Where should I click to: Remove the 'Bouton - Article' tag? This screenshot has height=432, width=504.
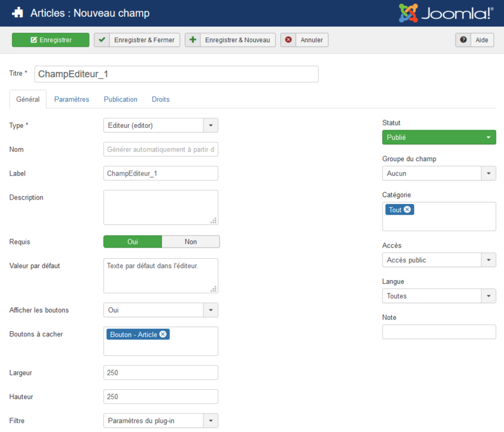click(x=163, y=334)
